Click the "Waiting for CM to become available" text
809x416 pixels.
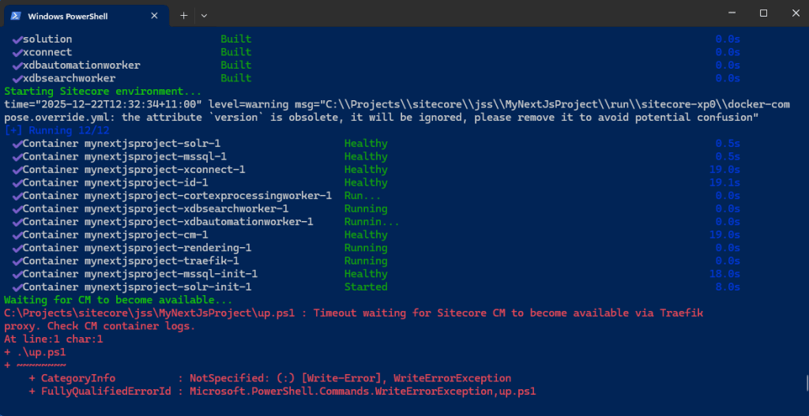pyautogui.click(x=118, y=300)
